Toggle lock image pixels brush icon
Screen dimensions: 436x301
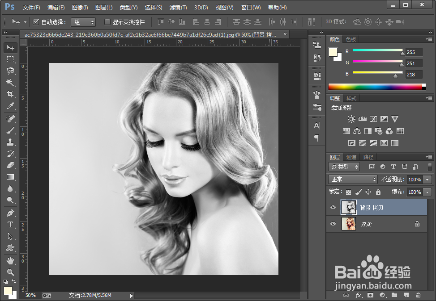coord(359,192)
